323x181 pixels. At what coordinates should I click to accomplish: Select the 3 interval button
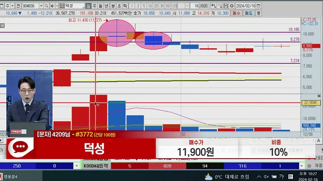point(138,6)
